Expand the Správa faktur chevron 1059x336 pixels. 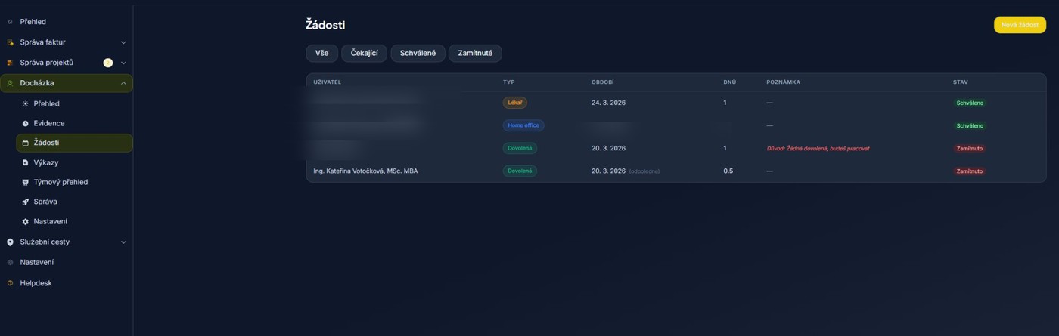coord(123,42)
